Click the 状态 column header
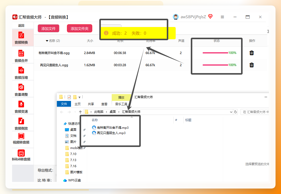Viewport: 281px width, 194px height. click(217, 41)
